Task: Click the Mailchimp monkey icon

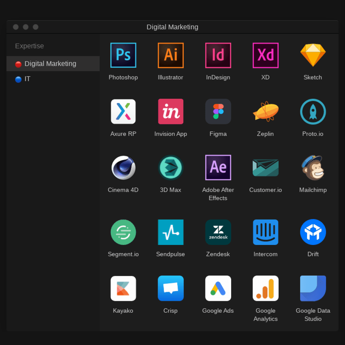Action: click(313, 168)
